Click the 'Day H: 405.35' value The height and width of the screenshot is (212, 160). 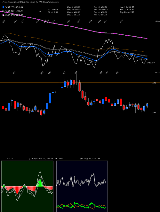pyautogui.click(x=74, y=10)
